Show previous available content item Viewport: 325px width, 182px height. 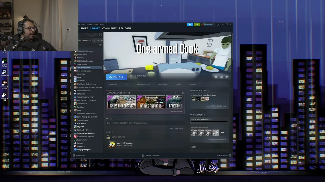click(175, 93)
